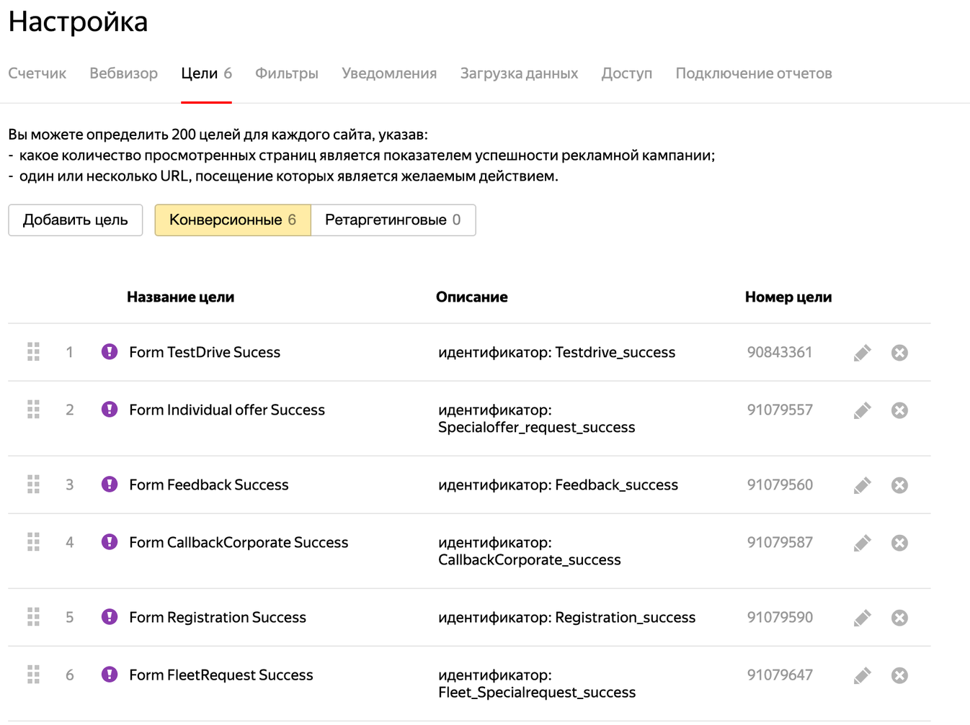Click goal number 91079587

pyautogui.click(x=780, y=542)
